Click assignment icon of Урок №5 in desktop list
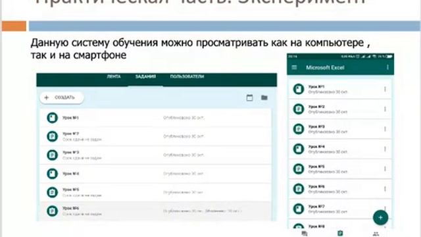 pos(52,192)
